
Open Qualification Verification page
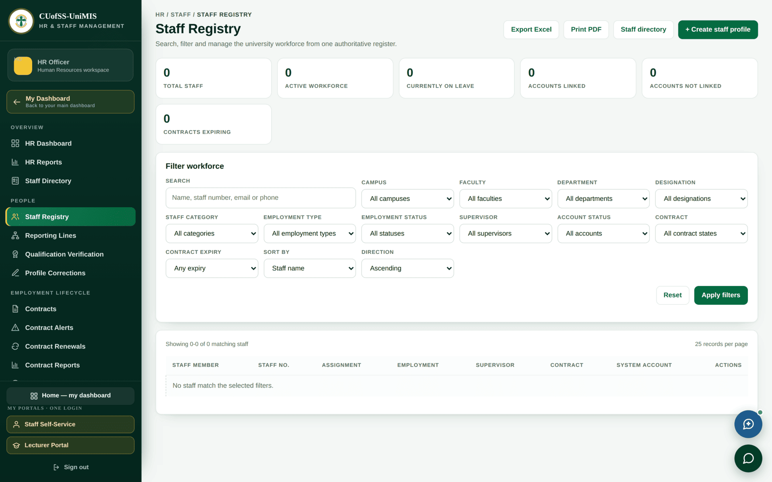[x=70, y=254]
